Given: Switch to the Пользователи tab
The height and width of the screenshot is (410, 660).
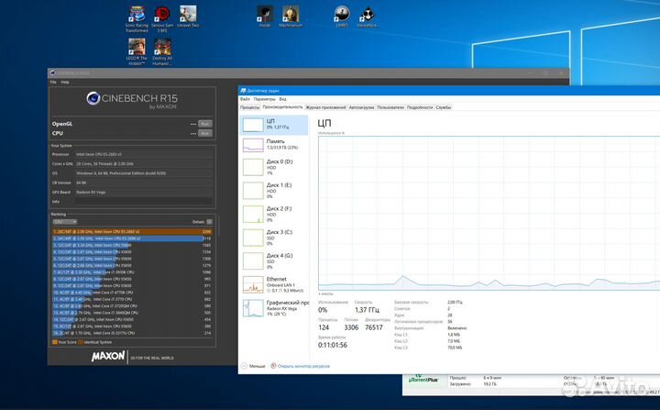Looking at the screenshot, I should (390, 107).
